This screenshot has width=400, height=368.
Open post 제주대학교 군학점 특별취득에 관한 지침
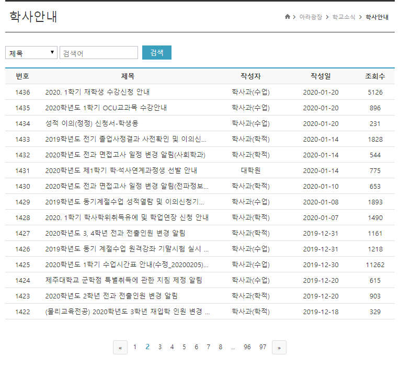click(124, 281)
